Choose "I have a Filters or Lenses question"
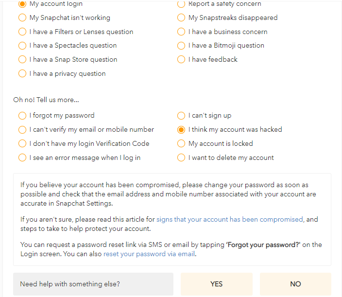This screenshot has height=297, width=342. pos(22,32)
